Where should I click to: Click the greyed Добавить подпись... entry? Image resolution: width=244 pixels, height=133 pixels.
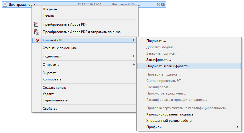point(162,47)
